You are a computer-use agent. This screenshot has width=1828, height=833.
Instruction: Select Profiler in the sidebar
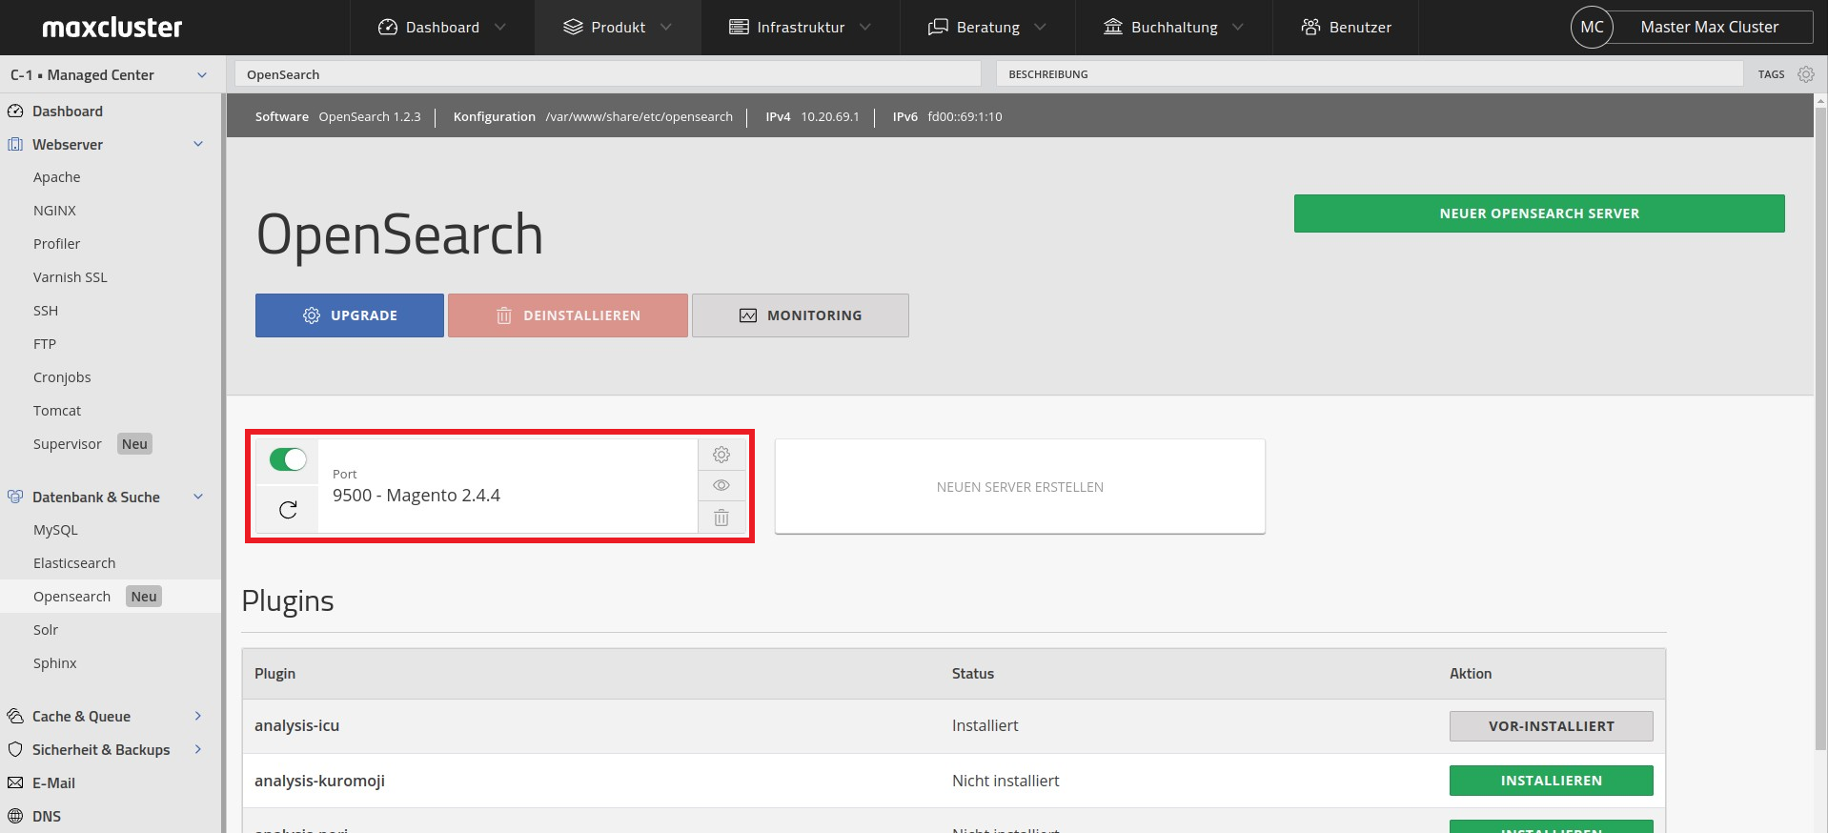pyautogui.click(x=57, y=245)
